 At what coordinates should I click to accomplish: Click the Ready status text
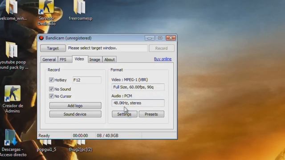point(44,136)
